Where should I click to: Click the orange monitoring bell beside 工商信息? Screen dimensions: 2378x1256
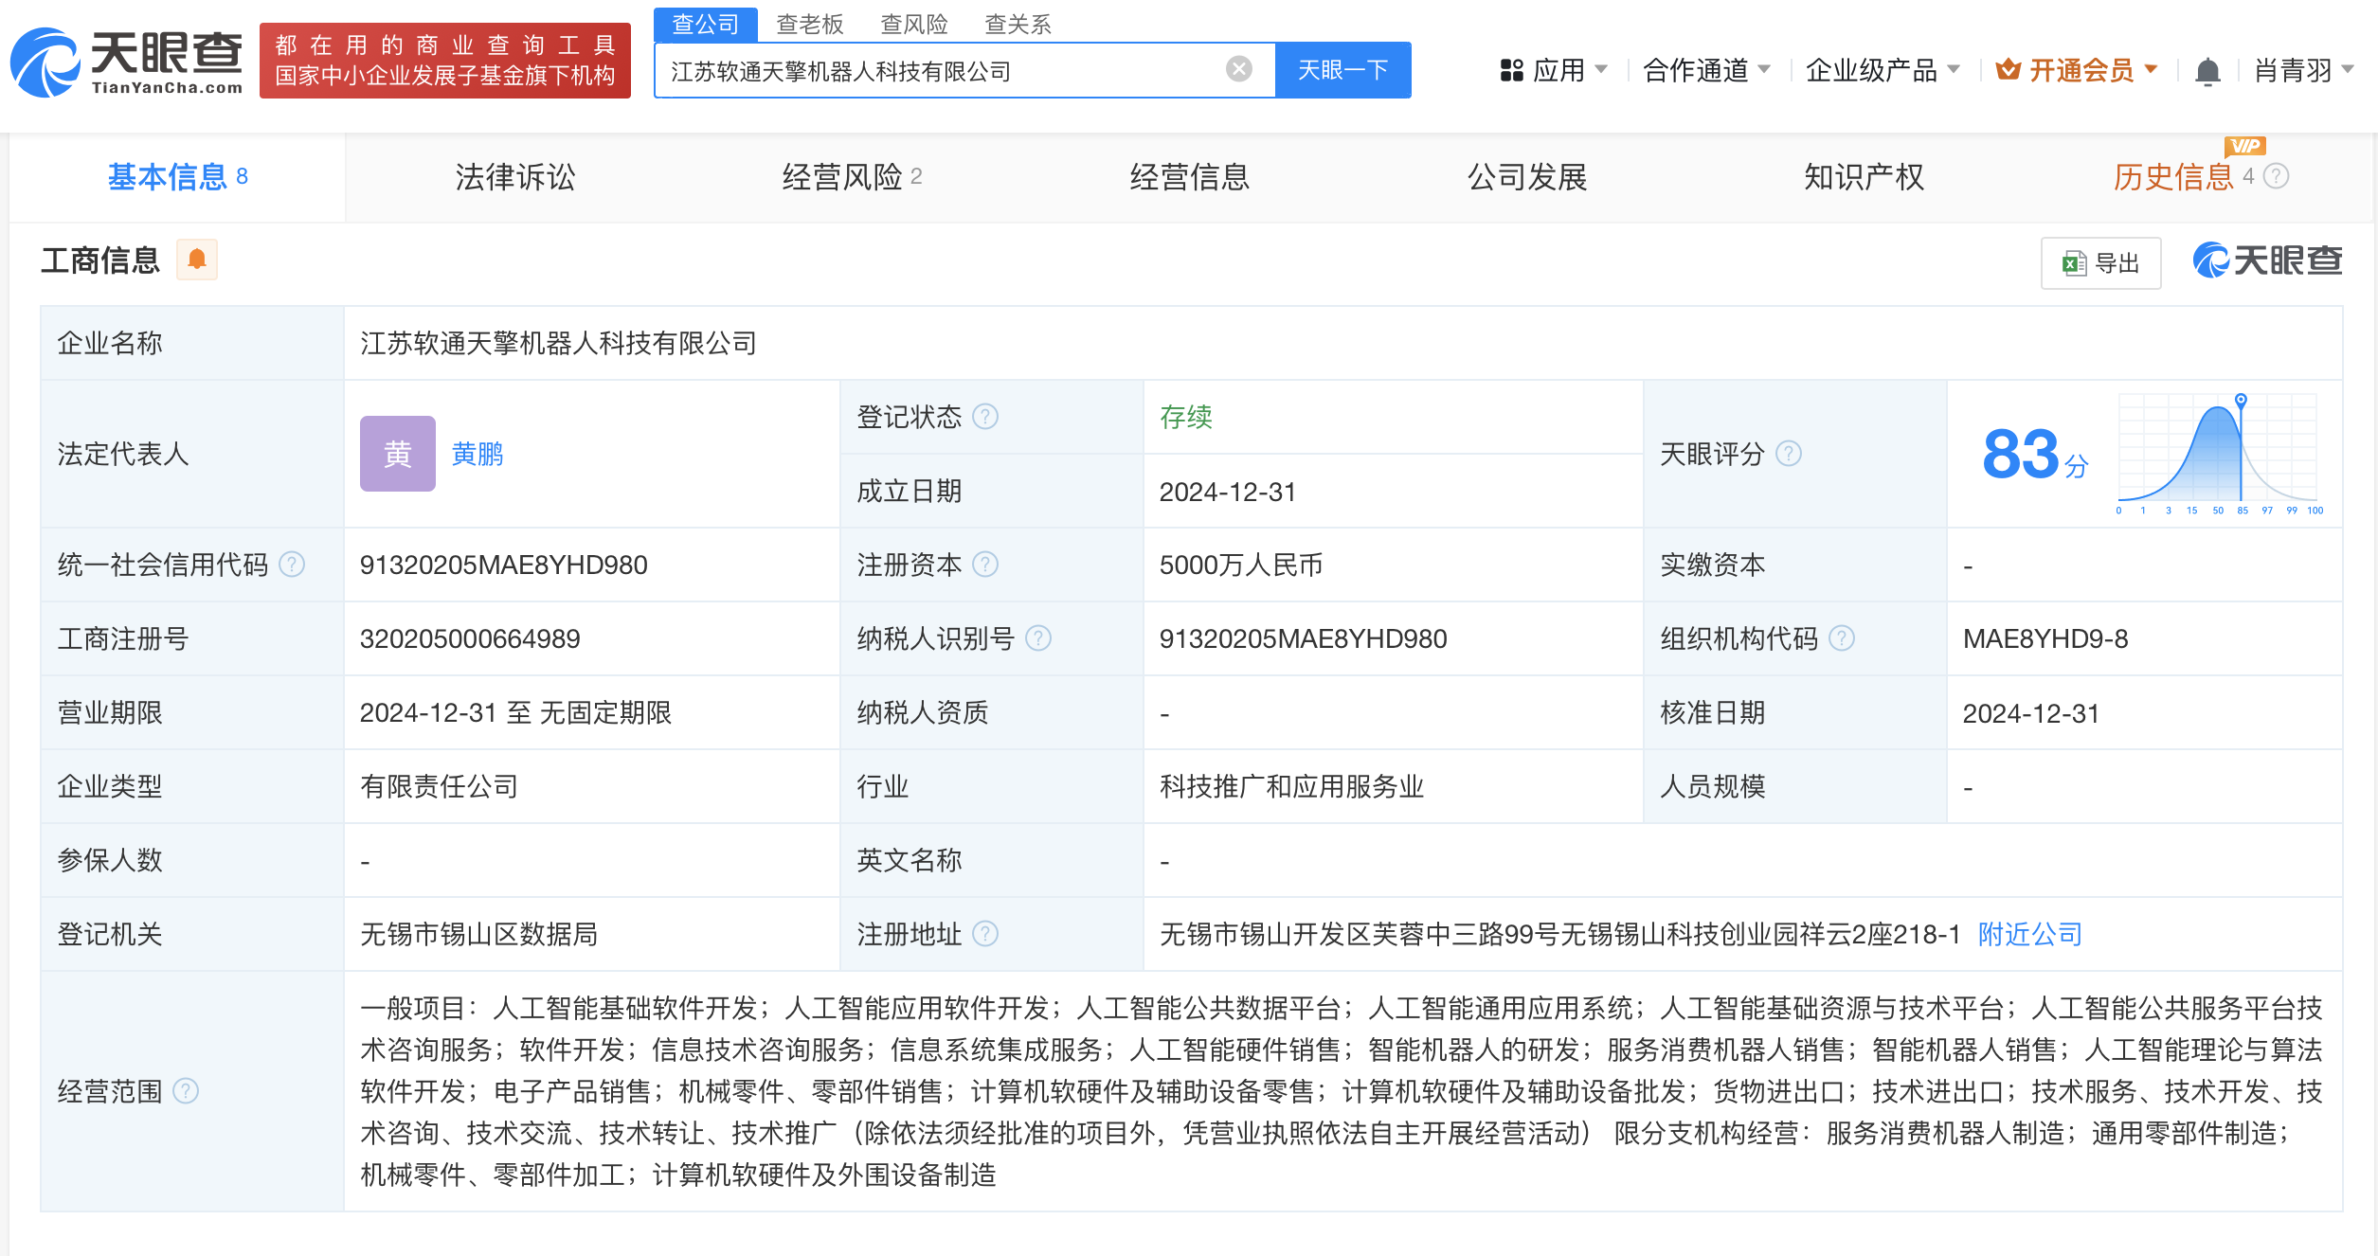[x=197, y=260]
